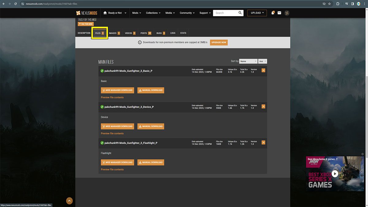
Task: Open the Collections menu
Action: point(153,13)
